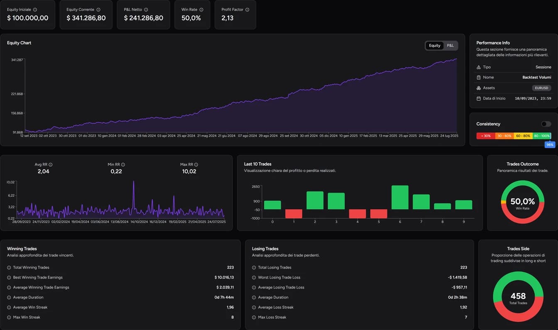Click the info icon next to Max RR
This screenshot has height=330, width=558.
[x=196, y=165]
